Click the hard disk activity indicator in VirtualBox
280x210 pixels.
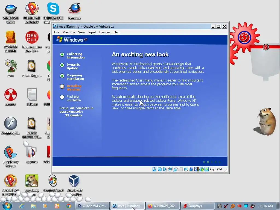[x=154, y=169]
